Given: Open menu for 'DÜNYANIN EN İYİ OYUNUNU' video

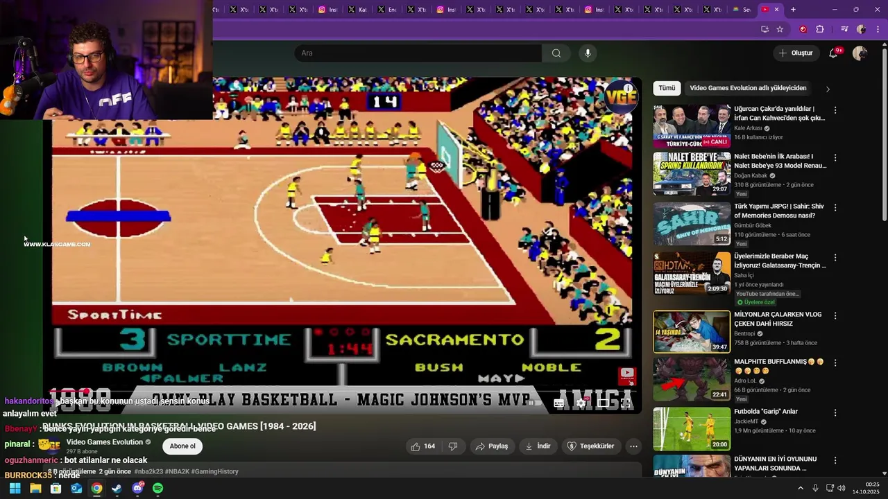Looking at the screenshot, I should [835, 460].
